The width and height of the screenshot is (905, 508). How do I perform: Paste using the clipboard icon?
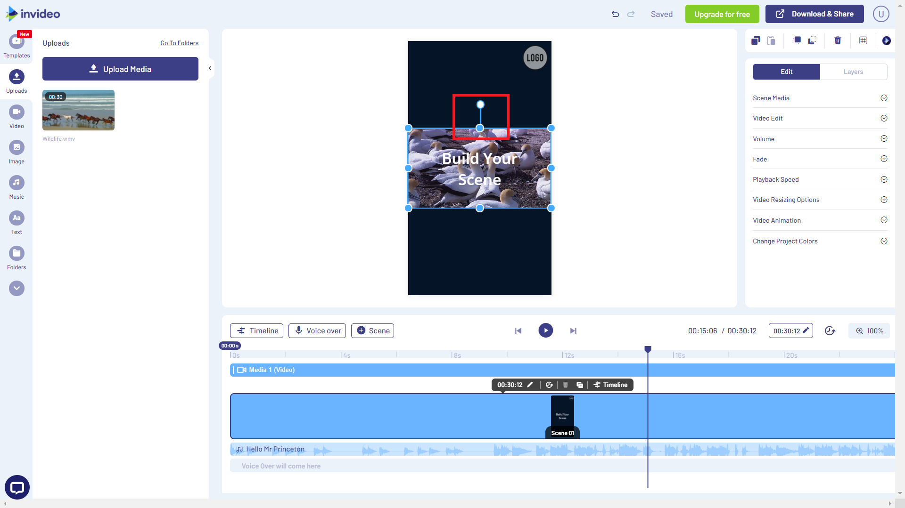(772, 40)
